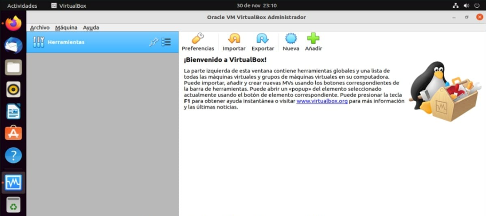This screenshot has width=486, height=216.
Task: Follow the www.virtualbox.org link
Action: coord(322,101)
